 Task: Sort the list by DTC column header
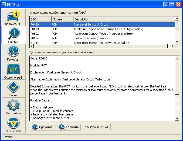(x=40, y=19)
